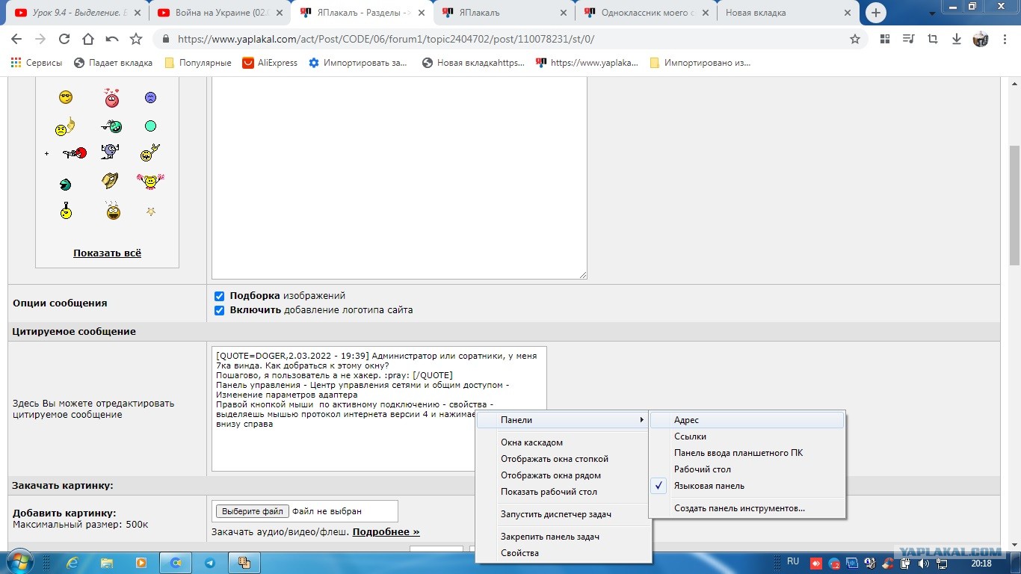The width and height of the screenshot is (1021, 574).
Task: Insert the plain green circle smiley
Action: point(150,126)
